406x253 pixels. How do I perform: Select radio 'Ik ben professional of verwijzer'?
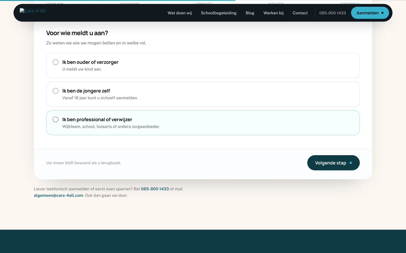(56, 119)
